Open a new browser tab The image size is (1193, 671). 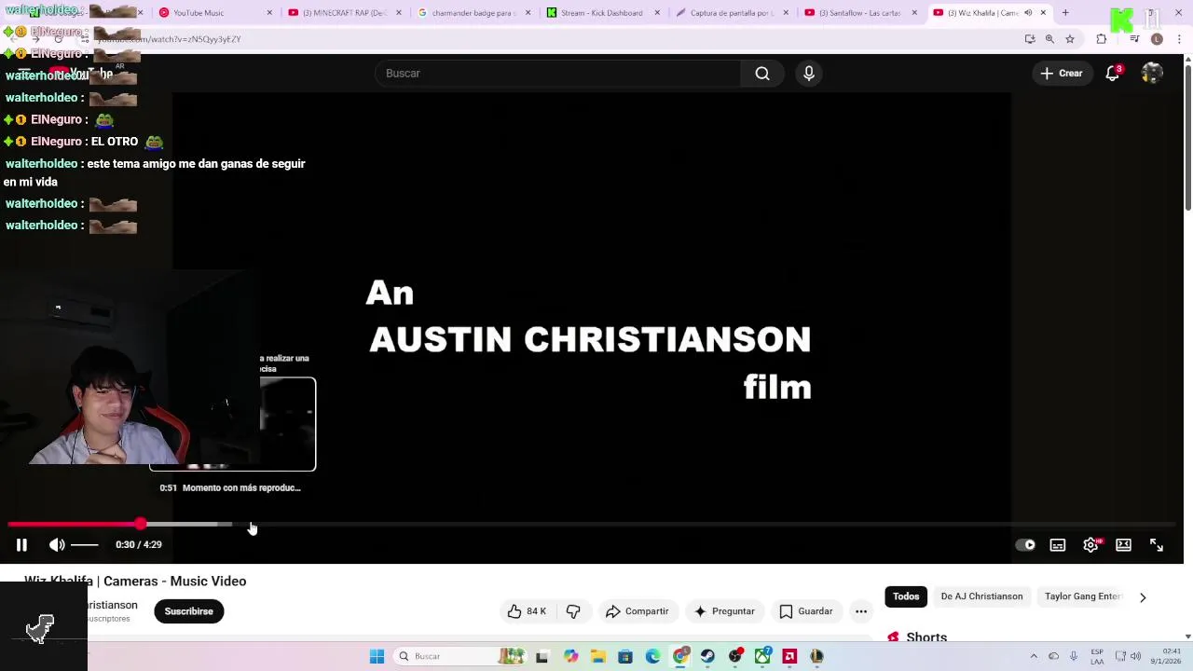[1065, 13]
